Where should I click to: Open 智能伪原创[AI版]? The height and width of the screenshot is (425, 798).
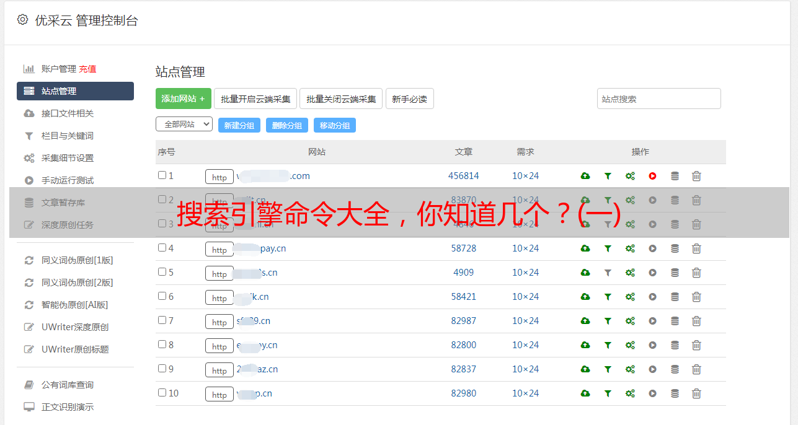pyautogui.click(x=75, y=305)
